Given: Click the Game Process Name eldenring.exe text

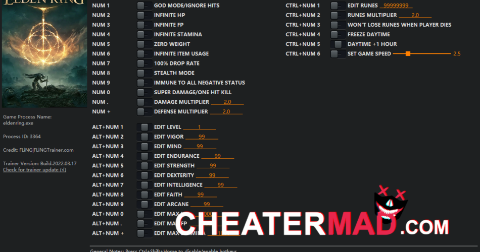Looking at the screenshot, I should tap(27, 120).
